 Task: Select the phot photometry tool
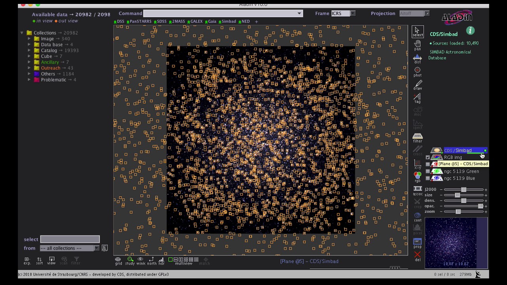point(417,72)
